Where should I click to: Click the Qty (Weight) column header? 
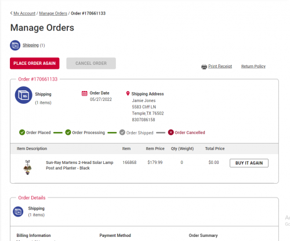pyautogui.click(x=182, y=149)
